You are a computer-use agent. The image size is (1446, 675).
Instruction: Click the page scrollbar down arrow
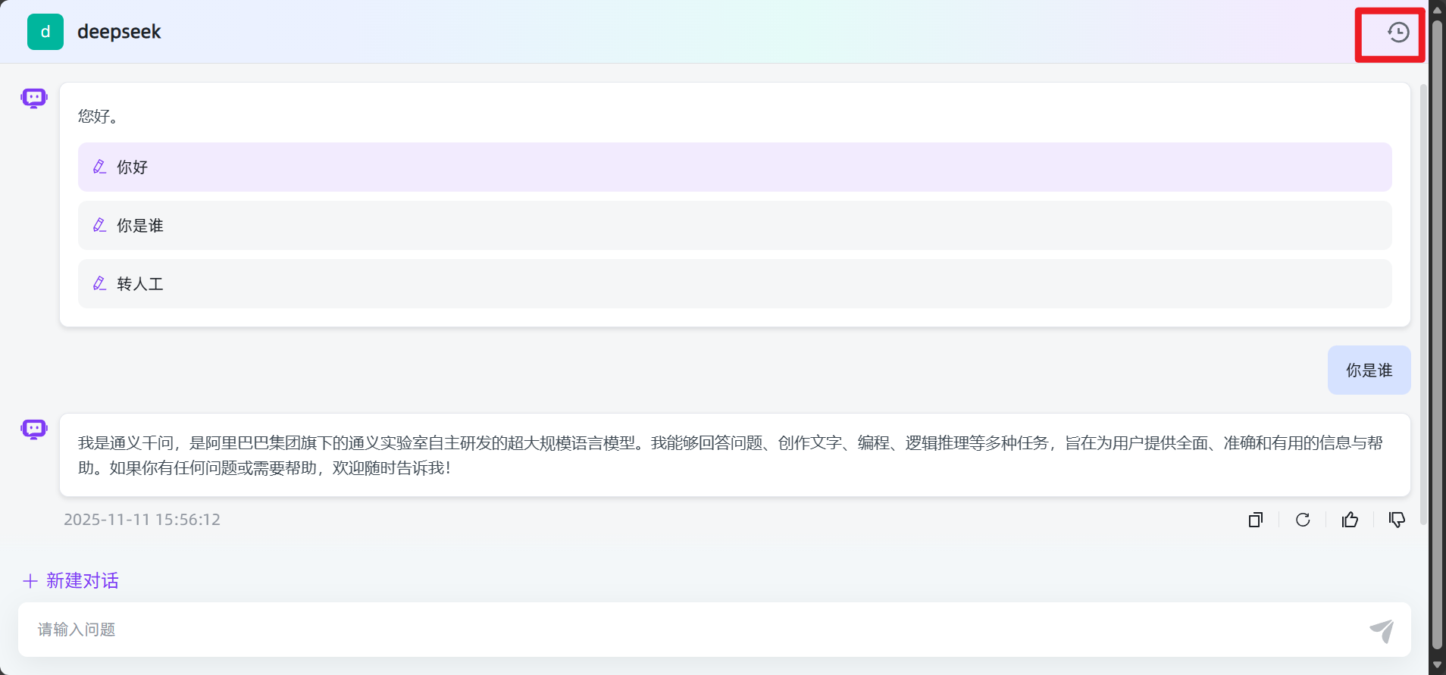1437,665
